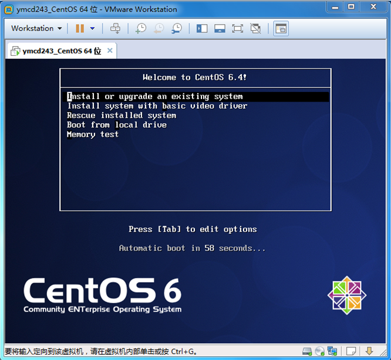The width and height of the screenshot is (391, 360).
Task: Switch to Unity mode icon
Action: 255,28
